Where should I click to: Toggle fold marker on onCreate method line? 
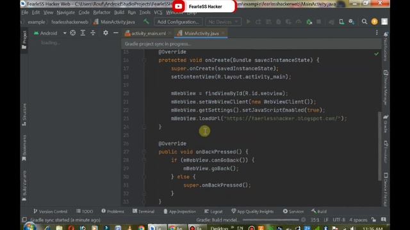tap(144, 60)
